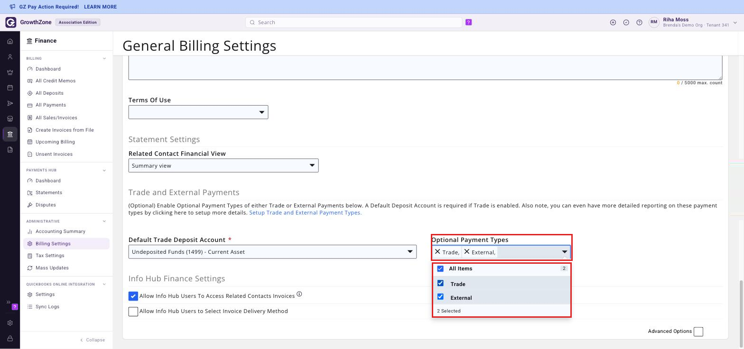Screen dimensions: 744x349
Task: Open the Events calendar icon in left rail
Action: tap(10, 88)
